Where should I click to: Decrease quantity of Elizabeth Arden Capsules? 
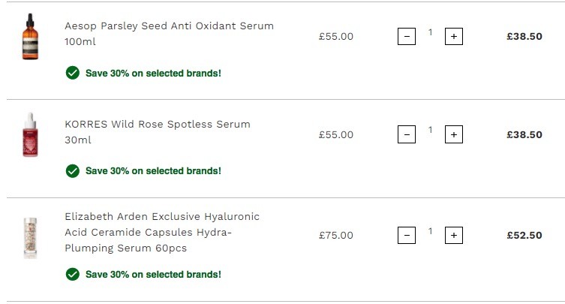pos(407,235)
